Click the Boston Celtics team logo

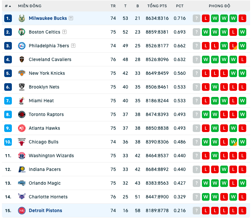tap(22, 32)
